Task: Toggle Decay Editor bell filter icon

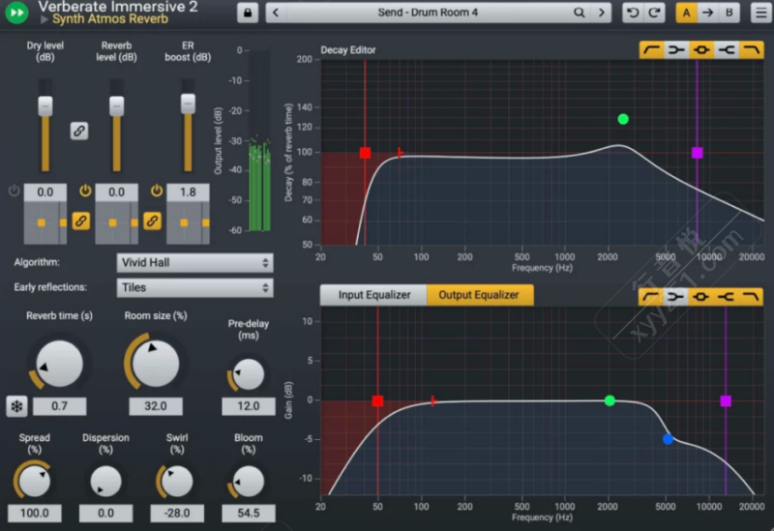Action: pos(701,50)
